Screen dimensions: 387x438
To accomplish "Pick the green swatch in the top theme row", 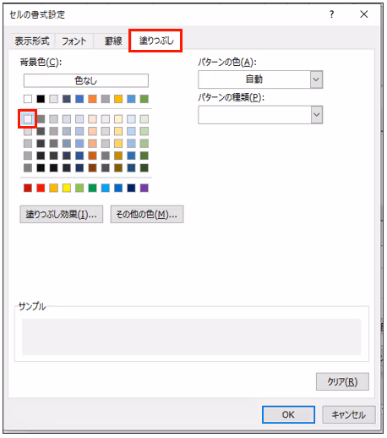I will 144,99.
